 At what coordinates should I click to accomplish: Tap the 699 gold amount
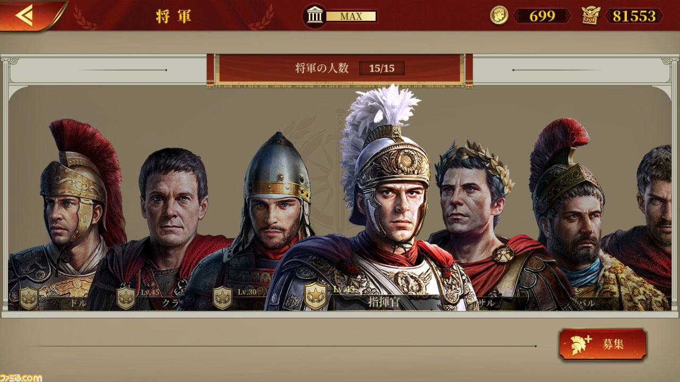click(x=542, y=16)
